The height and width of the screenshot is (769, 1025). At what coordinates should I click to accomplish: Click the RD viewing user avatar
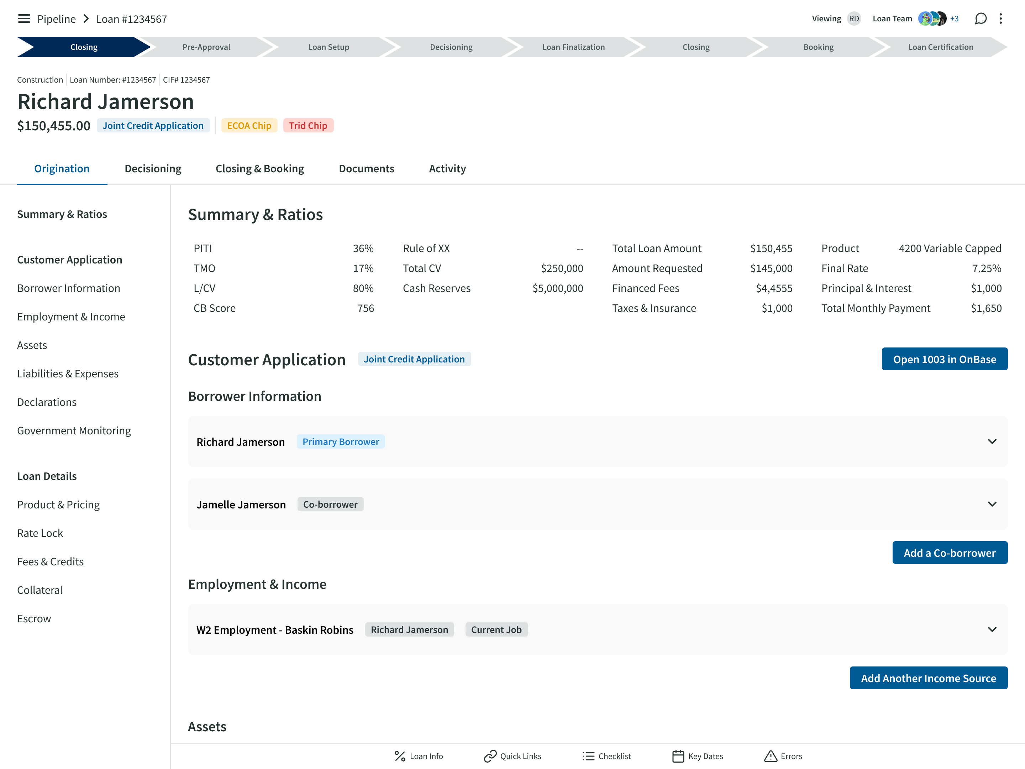[x=853, y=19]
